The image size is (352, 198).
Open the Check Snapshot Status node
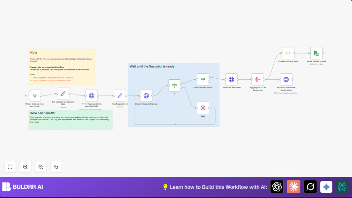(146, 96)
